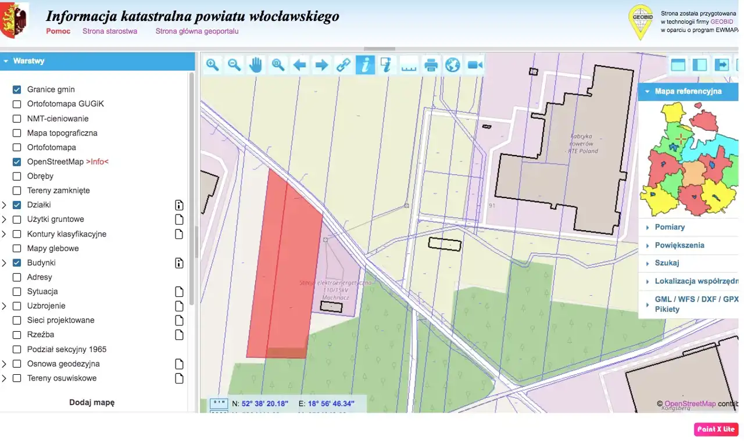Select the measuring ruler tool
Screen dimensions: 744x441
tap(409, 65)
